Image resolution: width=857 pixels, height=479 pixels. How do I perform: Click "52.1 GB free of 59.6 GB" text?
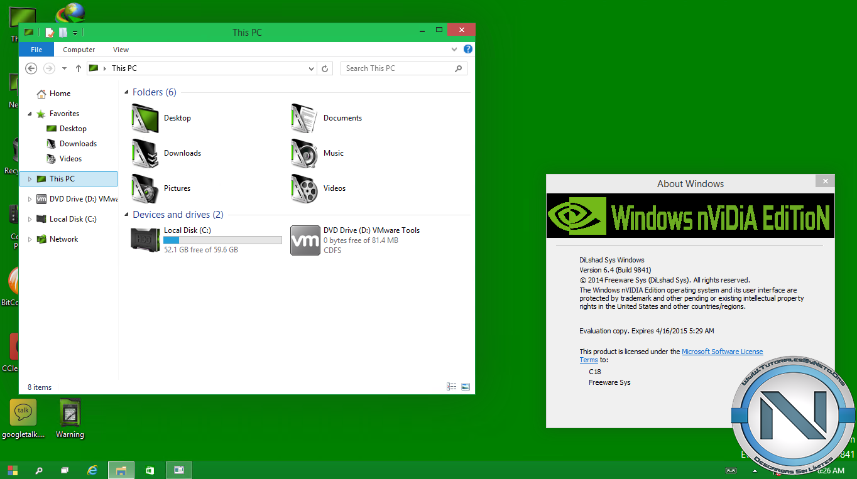click(201, 250)
